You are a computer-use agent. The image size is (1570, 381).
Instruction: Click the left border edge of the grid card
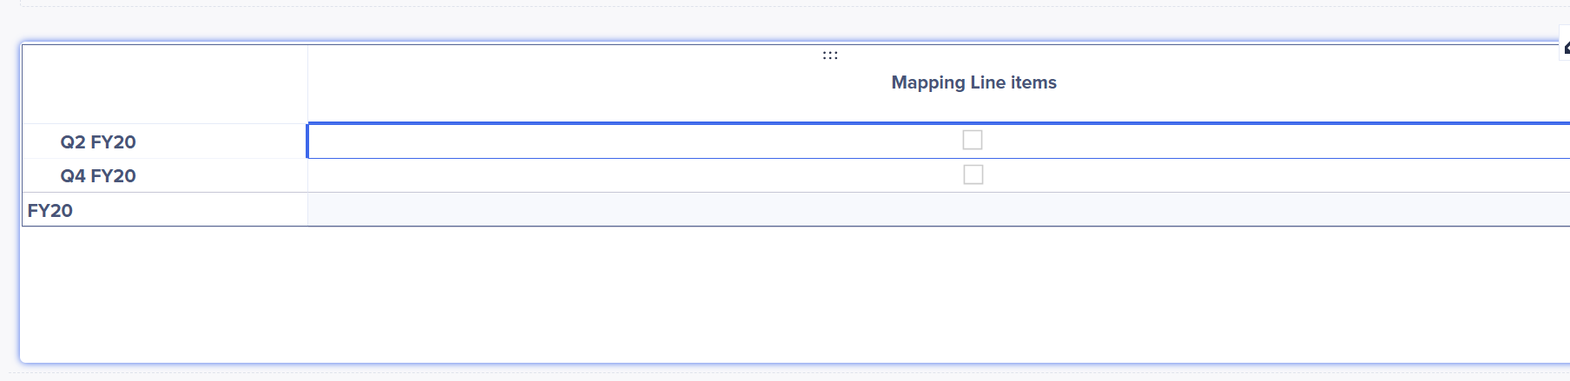click(x=20, y=201)
